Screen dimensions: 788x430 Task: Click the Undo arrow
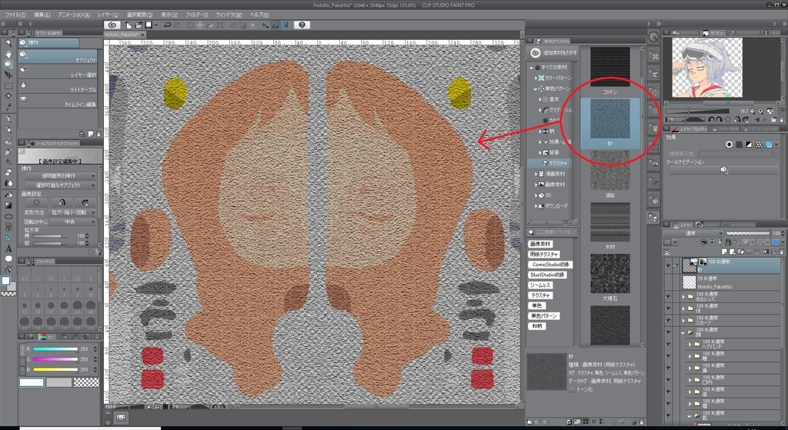click(x=167, y=25)
